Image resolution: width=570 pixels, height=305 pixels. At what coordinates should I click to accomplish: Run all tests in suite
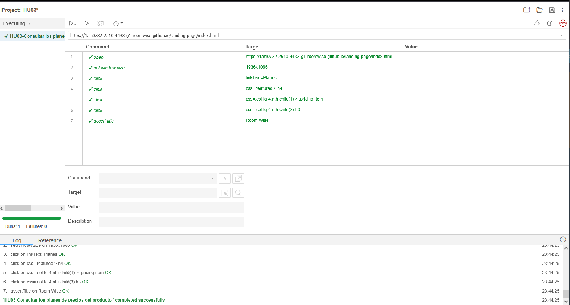tap(73, 23)
